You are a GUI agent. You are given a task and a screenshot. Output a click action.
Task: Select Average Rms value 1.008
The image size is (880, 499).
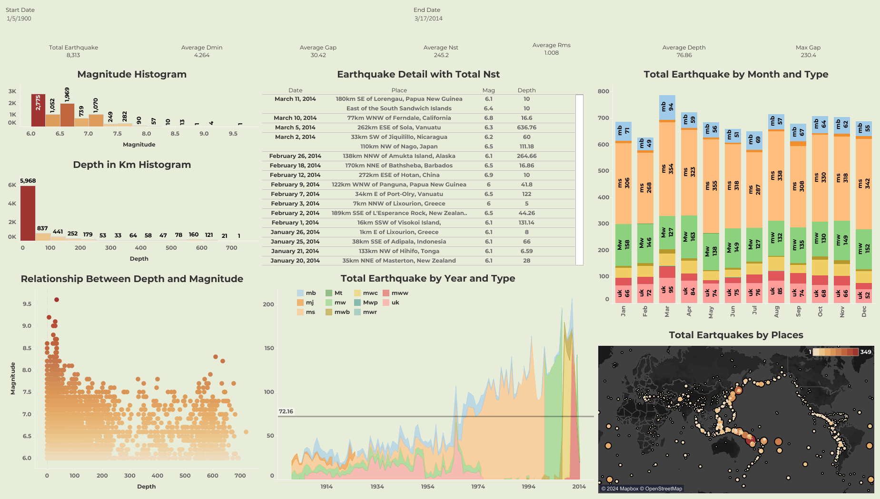(552, 53)
